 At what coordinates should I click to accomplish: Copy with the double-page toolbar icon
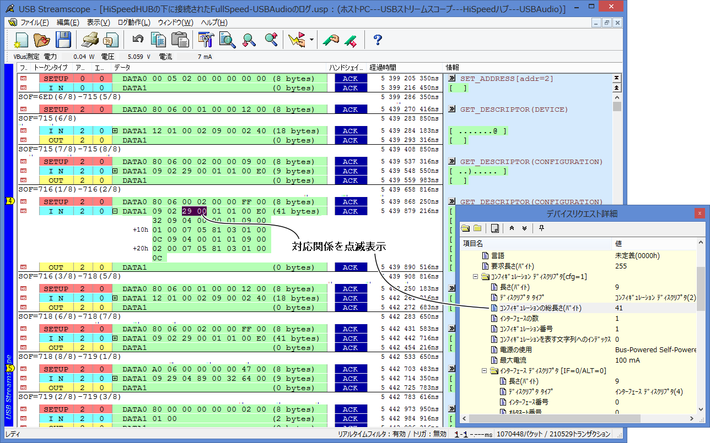159,40
